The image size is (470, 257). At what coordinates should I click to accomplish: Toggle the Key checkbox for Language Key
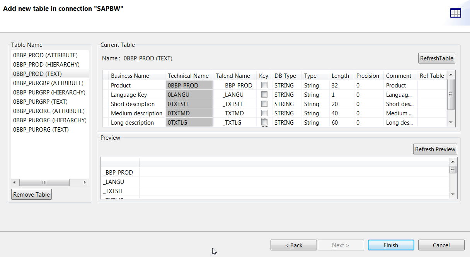pyautogui.click(x=264, y=94)
